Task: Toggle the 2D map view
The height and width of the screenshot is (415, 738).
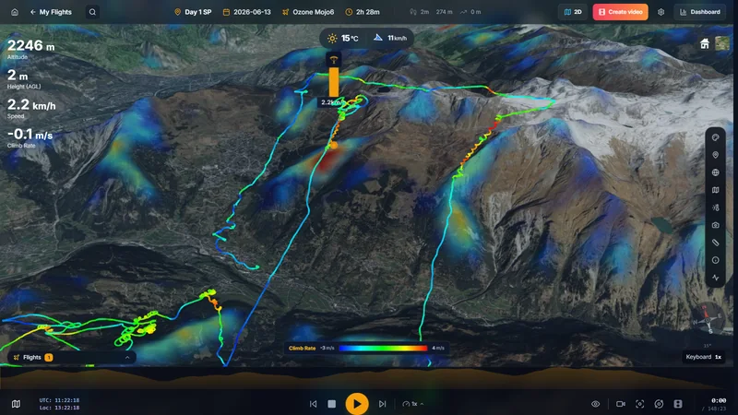Action: coord(573,12)
